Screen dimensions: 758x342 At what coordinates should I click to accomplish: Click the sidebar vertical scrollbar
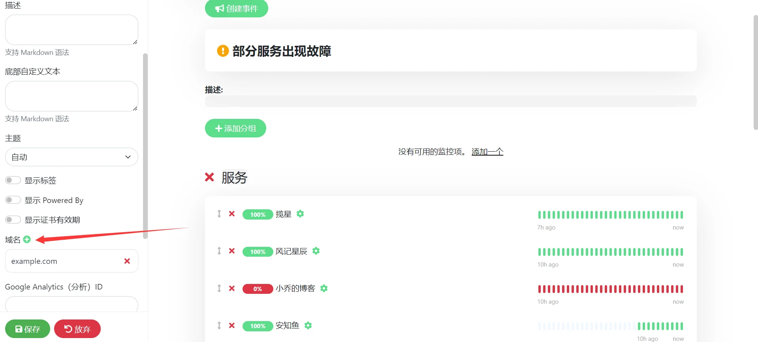point(145,146)
